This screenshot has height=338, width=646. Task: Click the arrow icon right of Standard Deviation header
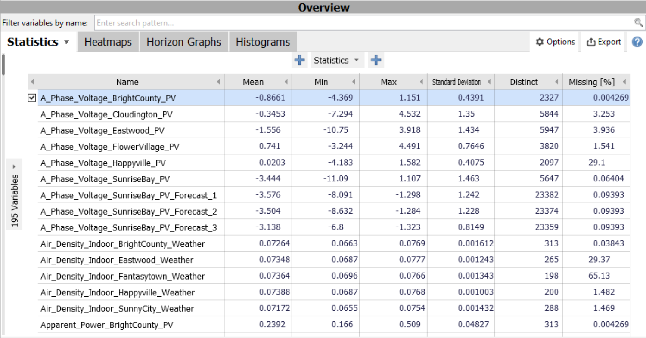click(x=489, y=82)
